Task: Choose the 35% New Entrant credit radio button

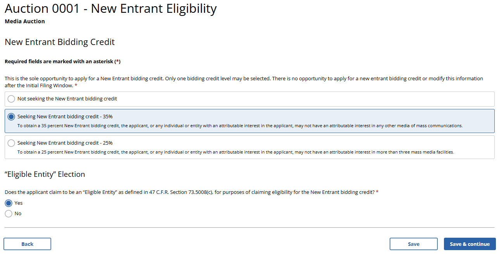Action: pos(11,117)
